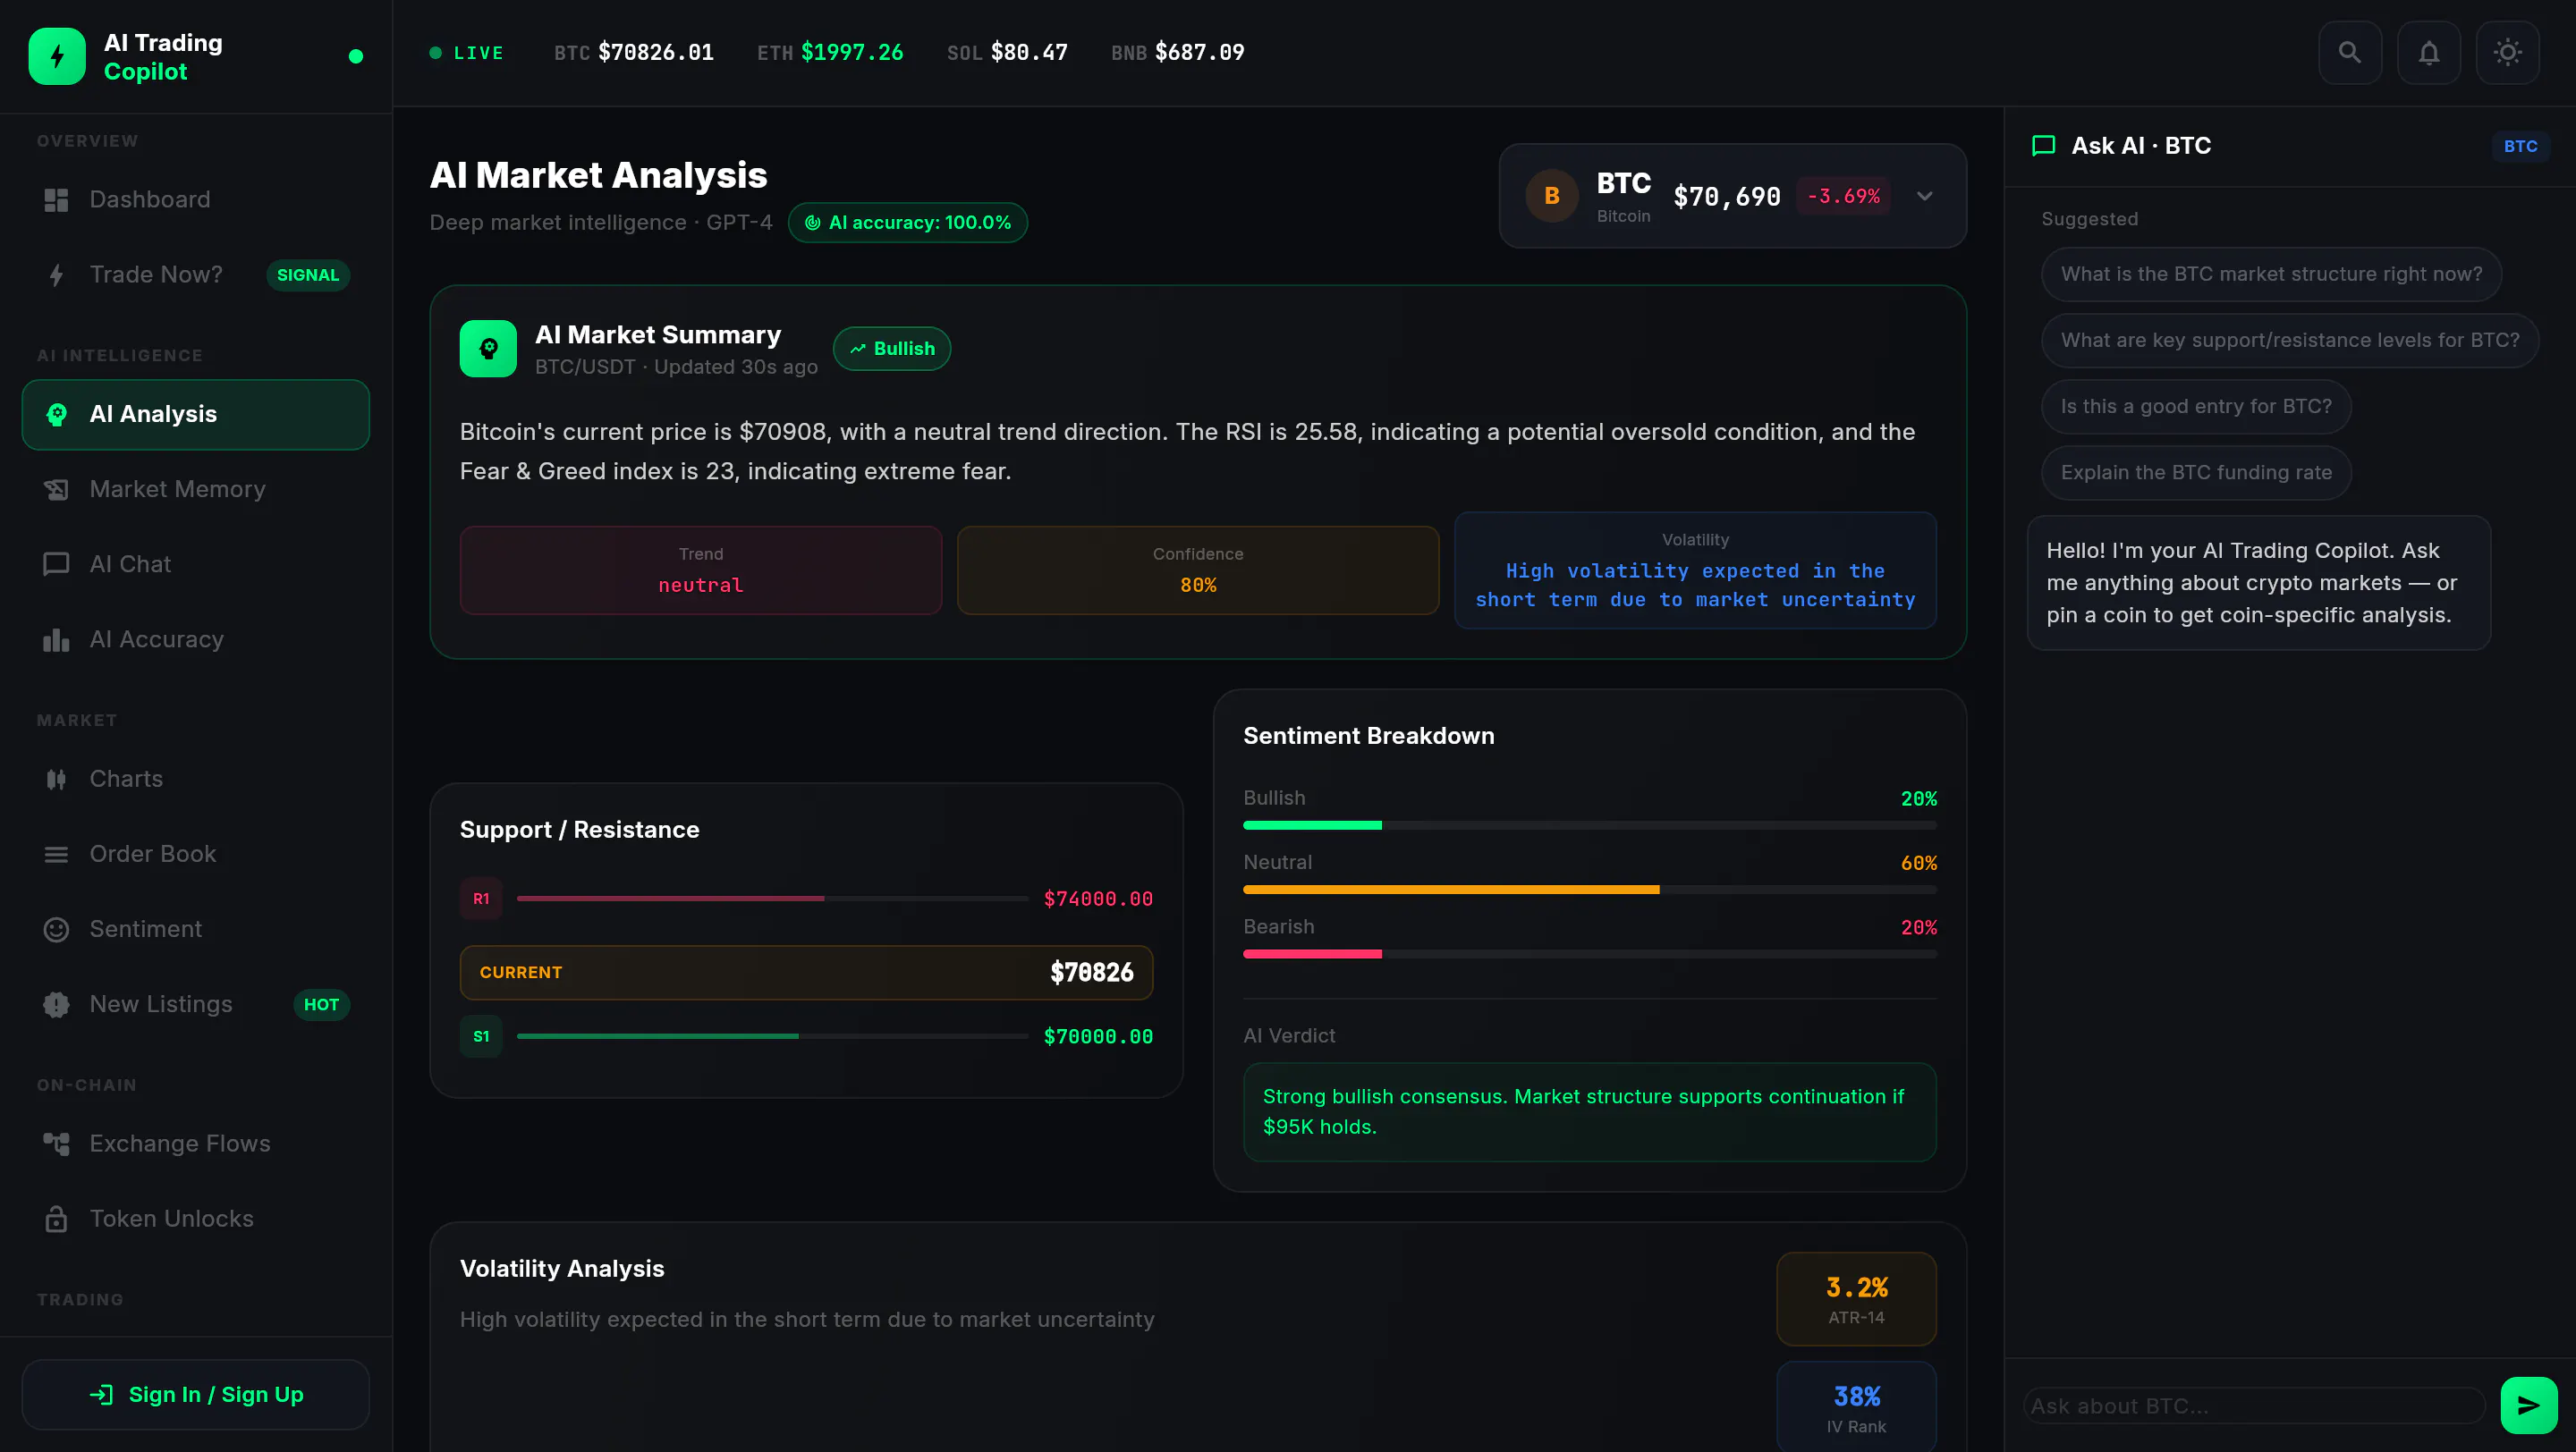Screen dimensions: 2576x1452
Task: Click the Exchange Flows icon
Action: click(56, 1144)
